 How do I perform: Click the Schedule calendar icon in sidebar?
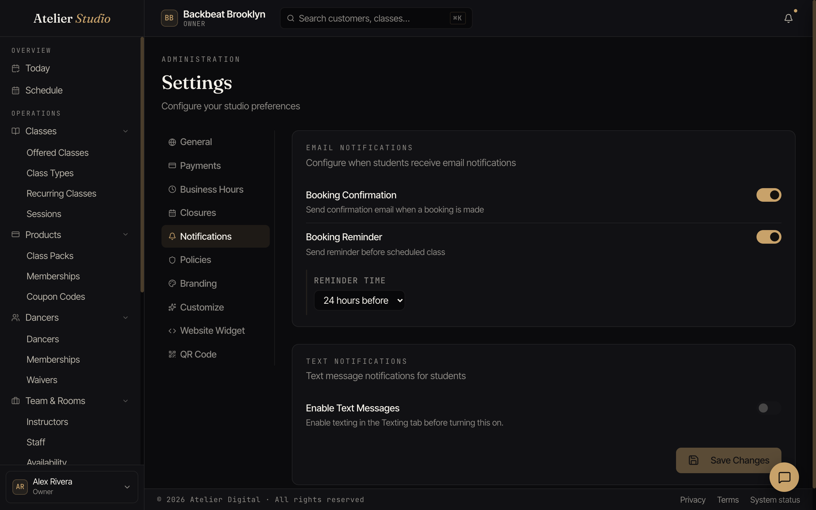[x=16, y=90]
